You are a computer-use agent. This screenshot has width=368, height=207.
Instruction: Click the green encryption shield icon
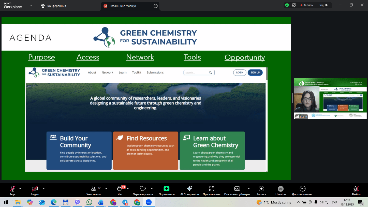pyautogui.click(x=287, y=5)
